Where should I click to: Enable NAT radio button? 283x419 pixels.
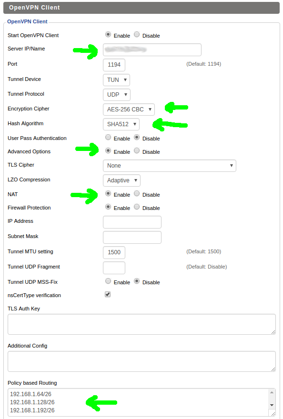(108, 193)
